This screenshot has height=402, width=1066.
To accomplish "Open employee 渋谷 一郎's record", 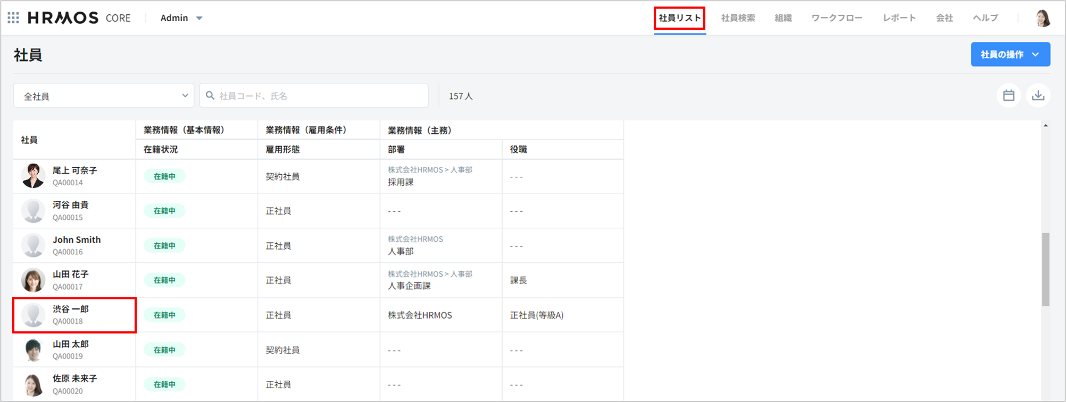I will pos(71,310).
